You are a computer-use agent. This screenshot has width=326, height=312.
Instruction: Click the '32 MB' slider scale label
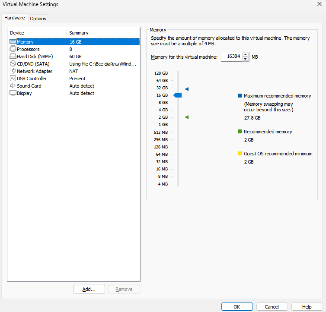[x=162, y=161]
